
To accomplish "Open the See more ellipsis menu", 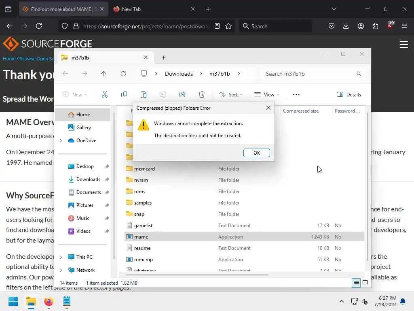I will click(296, 94).
